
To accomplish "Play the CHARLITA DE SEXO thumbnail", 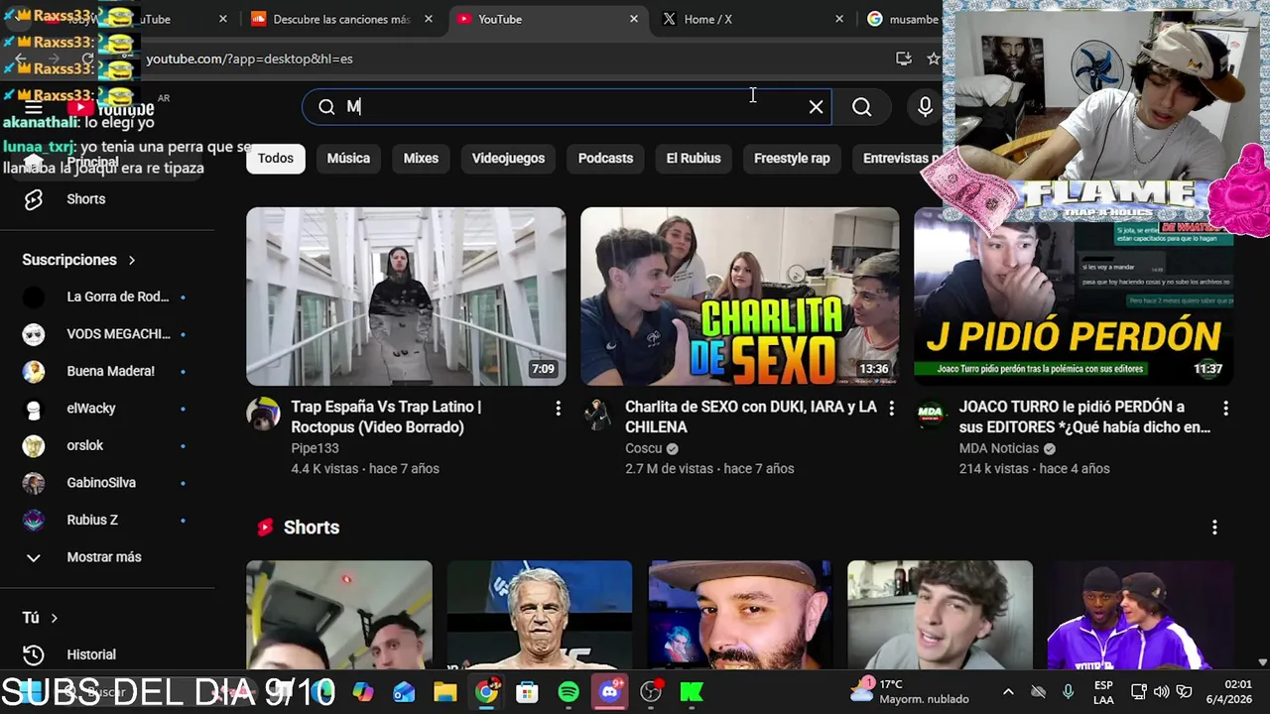I will (x=740, y=296).
